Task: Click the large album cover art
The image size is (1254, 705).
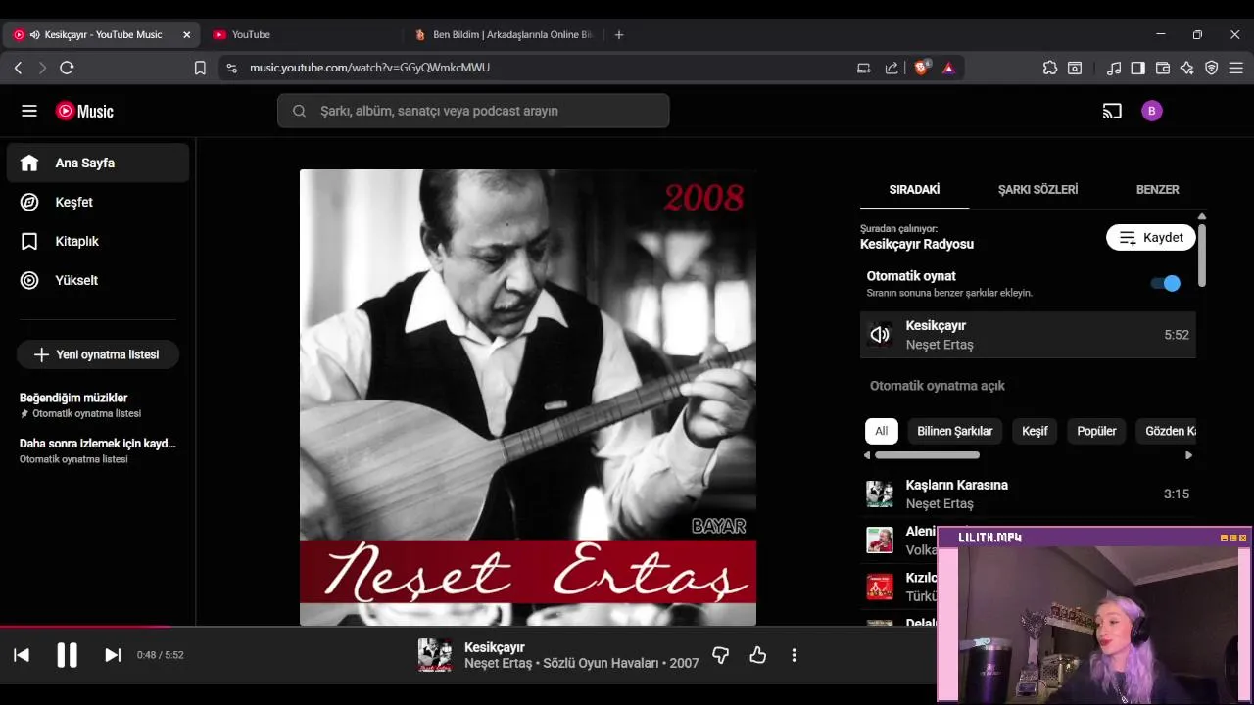Action: 528,398
